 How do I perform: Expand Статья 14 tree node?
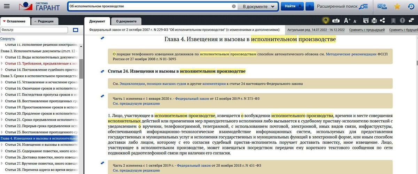tap(2, 70)
